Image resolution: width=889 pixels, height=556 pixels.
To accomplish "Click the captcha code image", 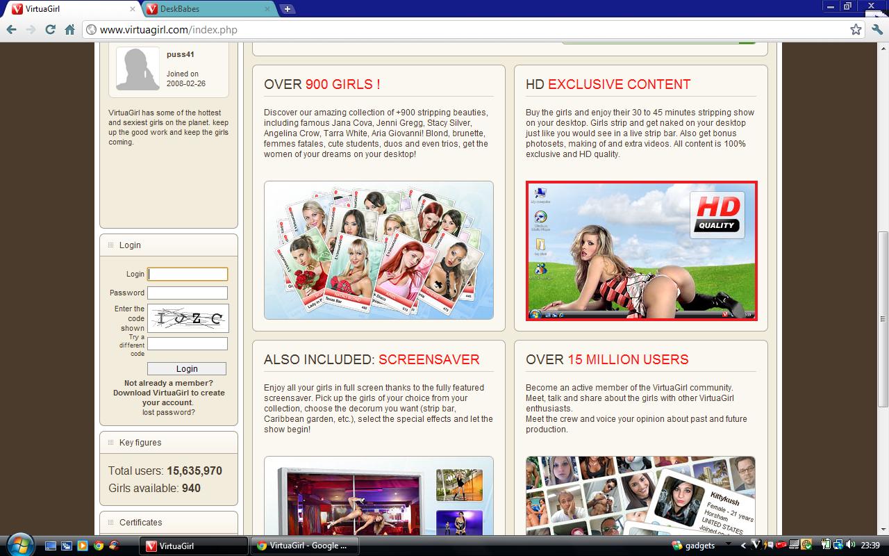I will [188, 318].
